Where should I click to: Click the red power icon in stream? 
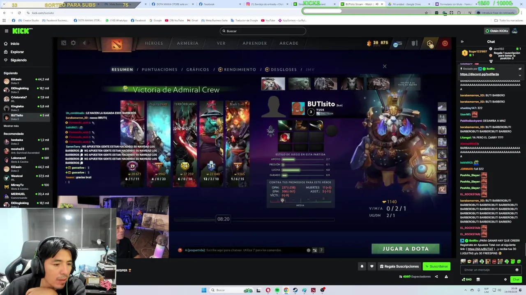coord(445,43)
